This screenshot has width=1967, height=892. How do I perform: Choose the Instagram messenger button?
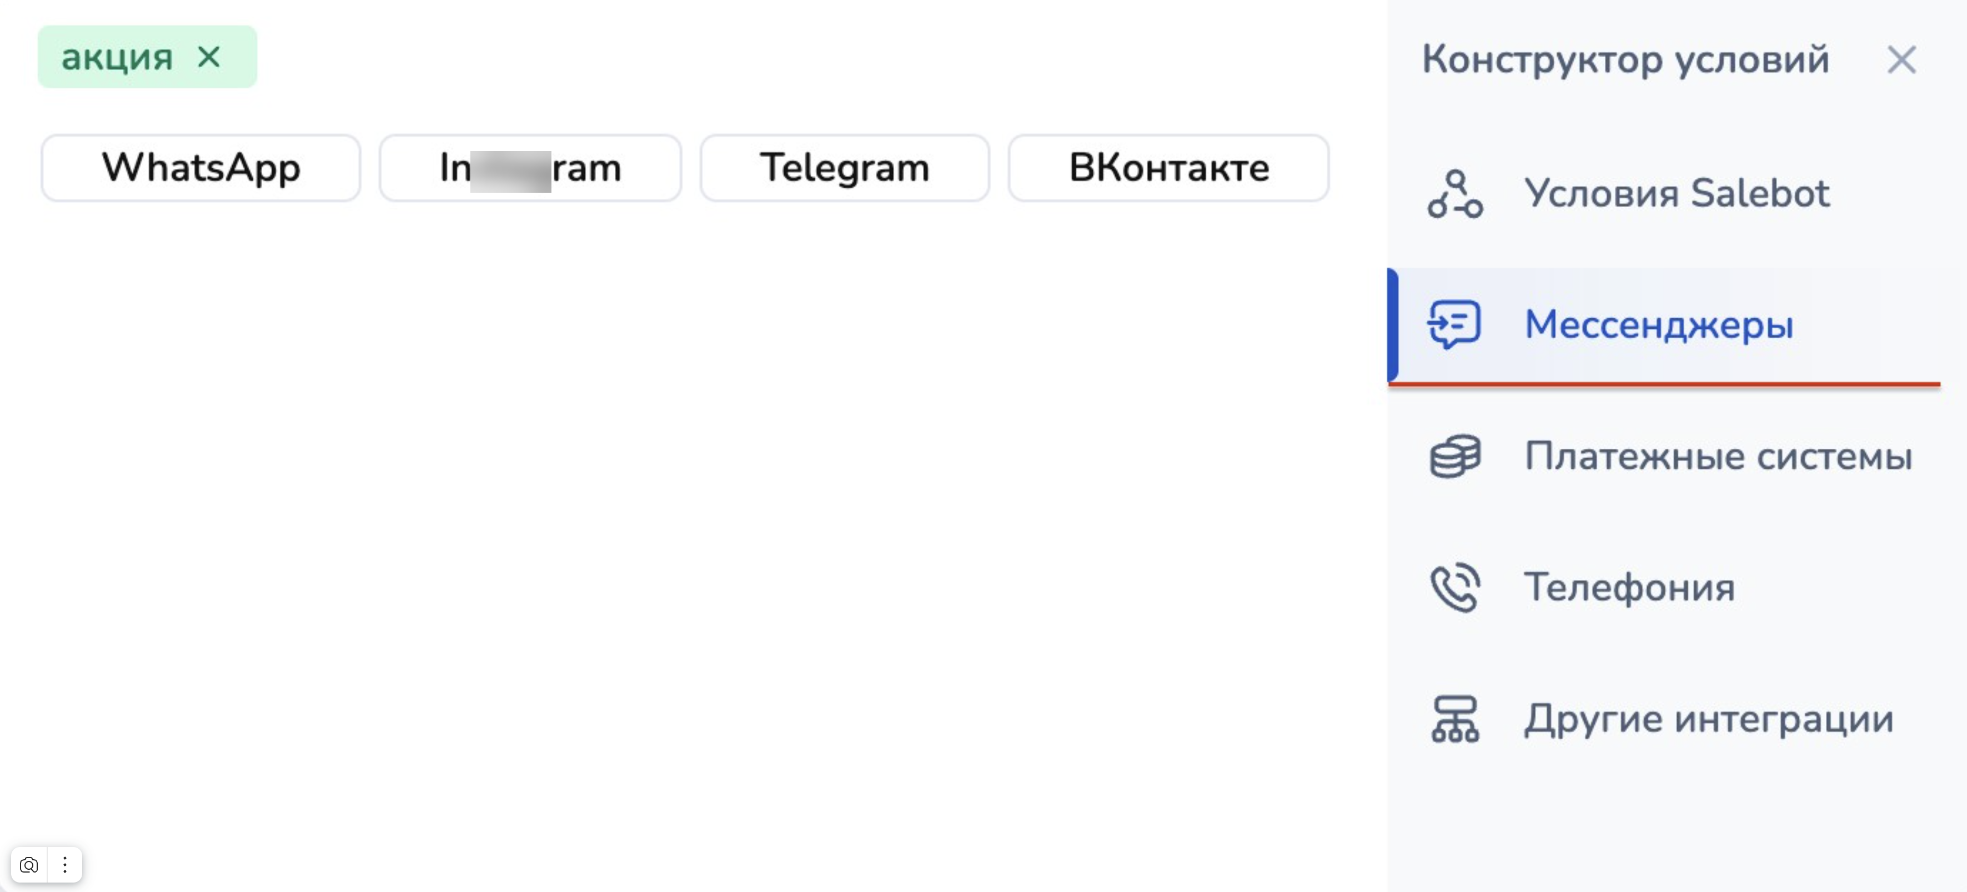pyautogui.click(x=530, y=168)
